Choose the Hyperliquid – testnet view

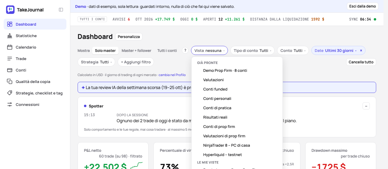pyautogui.click(x=237, y=155)
